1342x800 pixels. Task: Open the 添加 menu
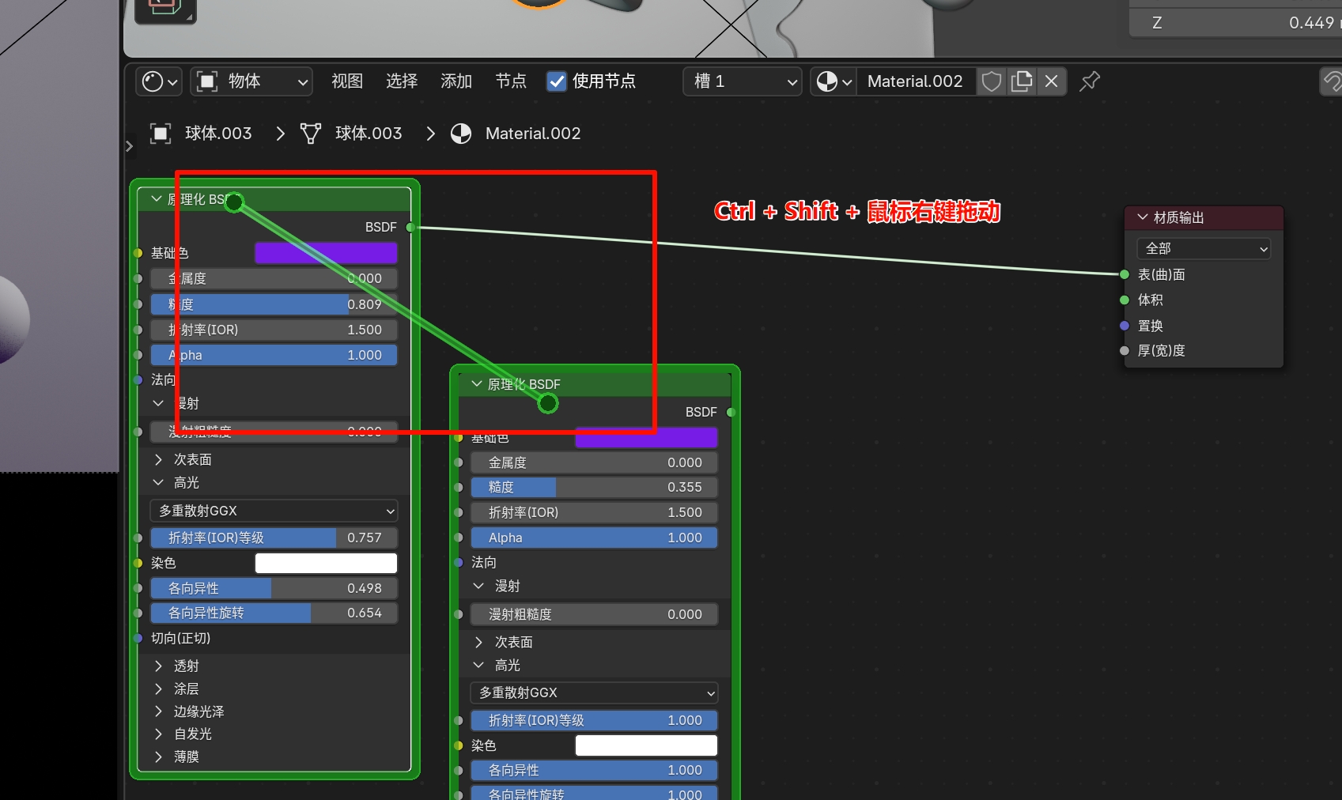456,81
